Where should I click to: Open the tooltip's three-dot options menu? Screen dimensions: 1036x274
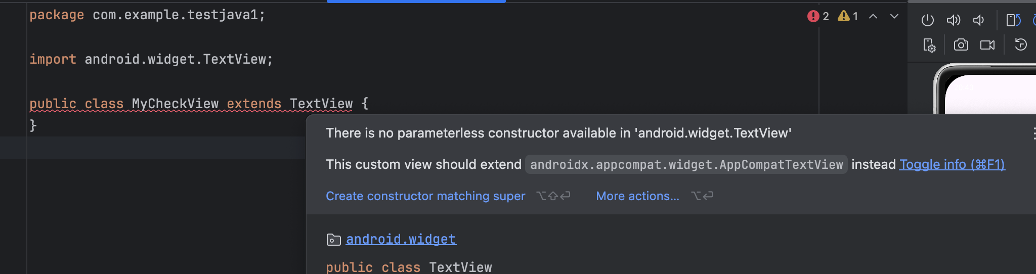point(1034,133)
